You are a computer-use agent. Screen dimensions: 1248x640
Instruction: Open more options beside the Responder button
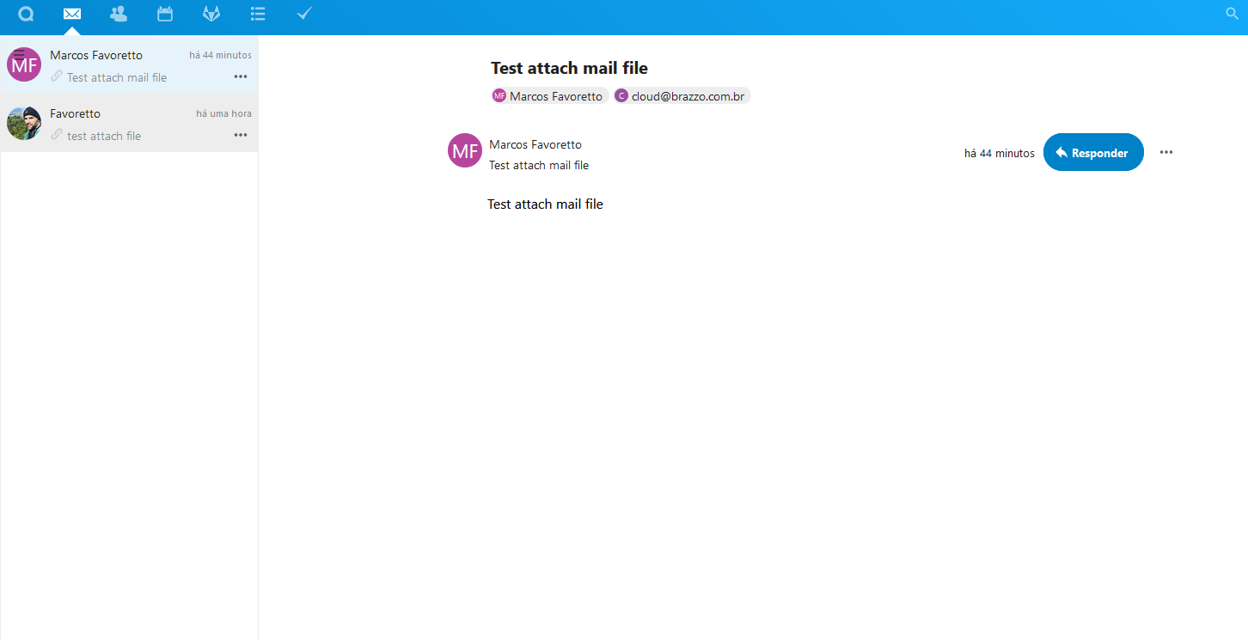tap(1166, 152)
